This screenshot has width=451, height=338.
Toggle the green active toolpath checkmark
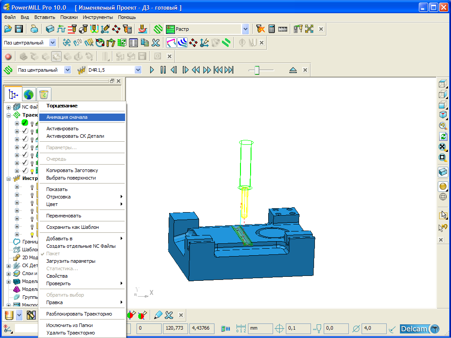click(25, 123)
